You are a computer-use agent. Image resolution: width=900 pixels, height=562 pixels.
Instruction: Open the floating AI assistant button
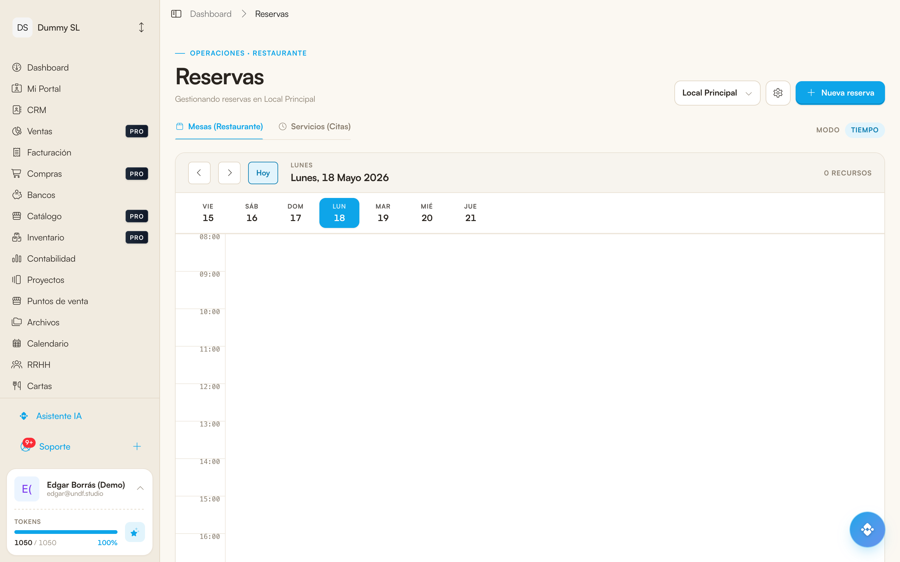pyautogui.click(x=867, y=529)
